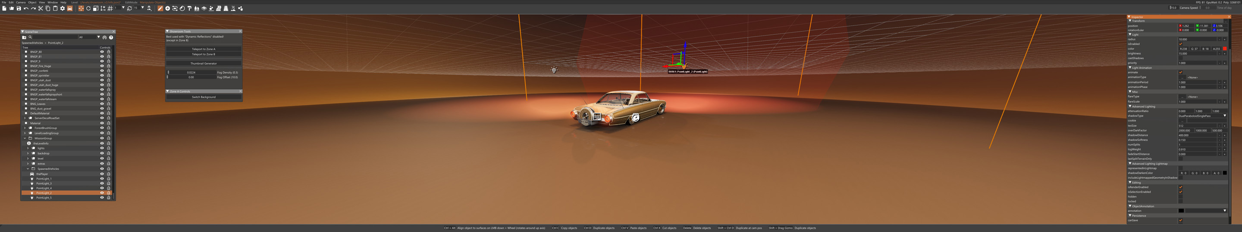This screenshot has height=232, width=1242.
Task: Expand the ForestBrushGroup tree node
Action: [x=25, y=128]
